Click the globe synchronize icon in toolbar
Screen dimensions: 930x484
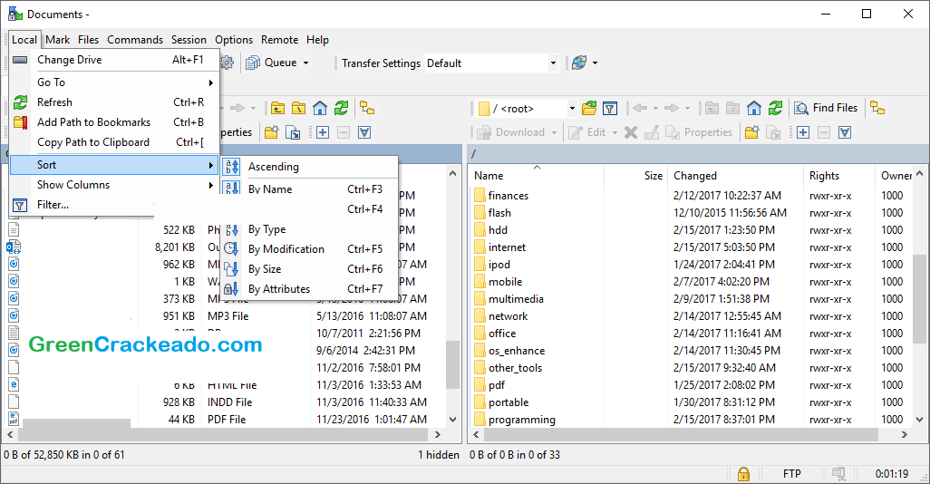[x=579, y=63]
